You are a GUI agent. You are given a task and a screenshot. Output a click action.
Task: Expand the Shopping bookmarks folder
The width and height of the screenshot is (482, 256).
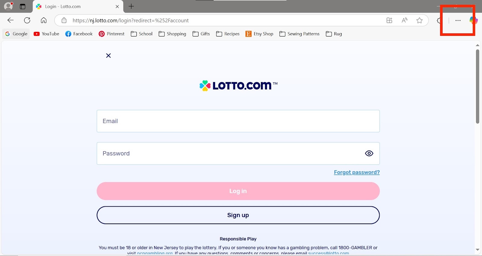coord(172,34)
